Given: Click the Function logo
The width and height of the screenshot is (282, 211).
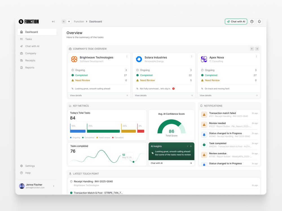Looking at the screenshot, I should coord(29,22).
